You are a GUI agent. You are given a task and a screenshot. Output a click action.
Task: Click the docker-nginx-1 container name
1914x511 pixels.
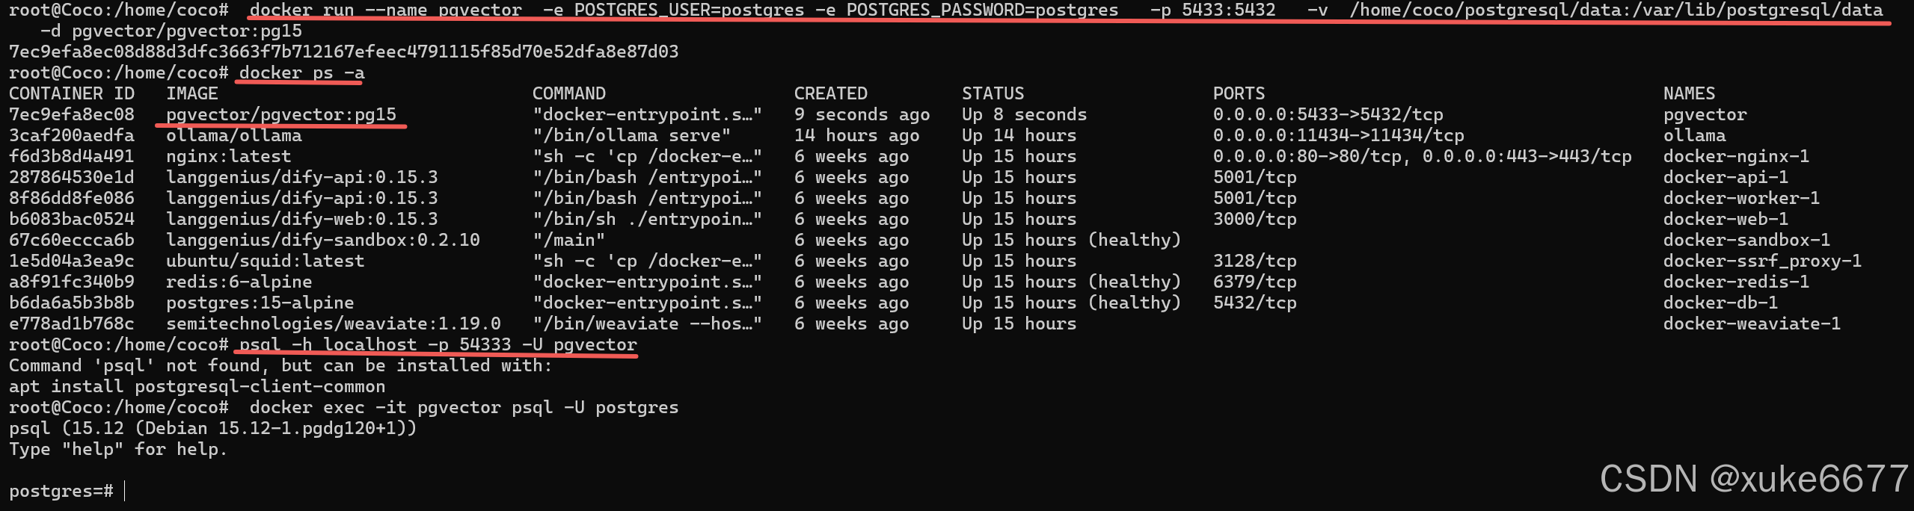click(x=1737, y=156)
